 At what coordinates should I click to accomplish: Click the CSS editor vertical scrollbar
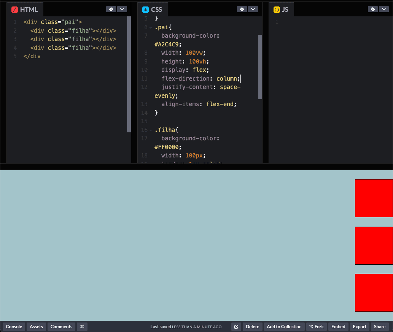(260, 67)
